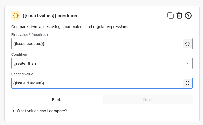
Task: Open the Condition dropdown showing greater than
Action: tap(102, 63)
